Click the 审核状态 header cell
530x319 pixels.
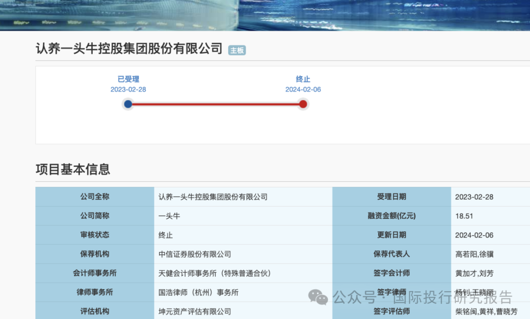[95, 235]
